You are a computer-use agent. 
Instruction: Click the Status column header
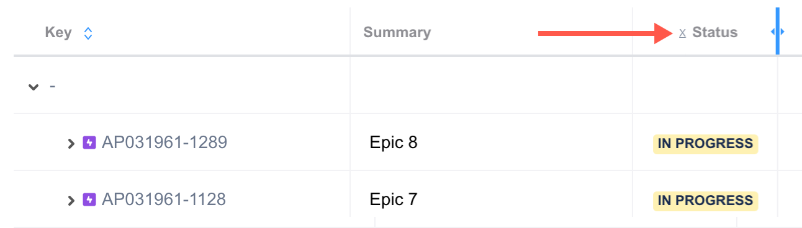click(x=715, y=33)
